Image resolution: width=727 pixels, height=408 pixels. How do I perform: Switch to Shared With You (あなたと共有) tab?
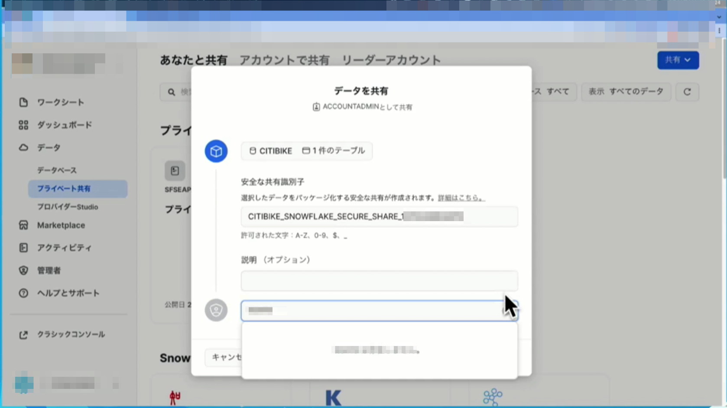click(194, 60)
